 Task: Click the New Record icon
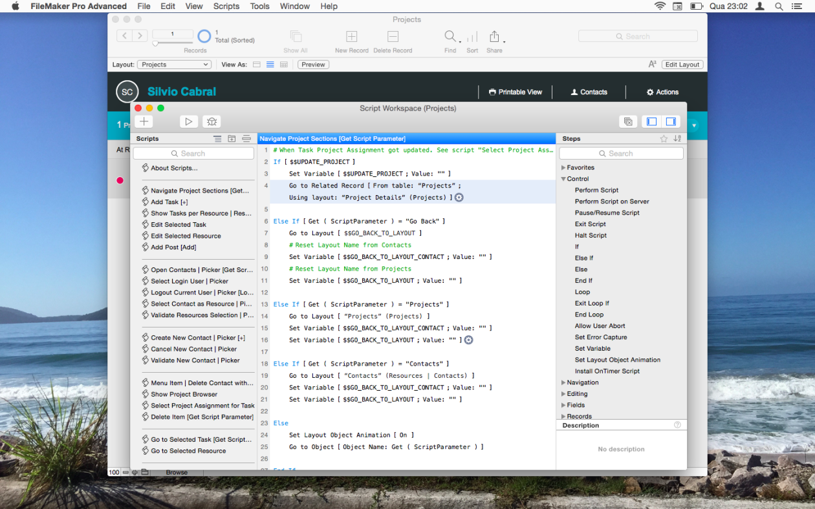coord(351,37)
